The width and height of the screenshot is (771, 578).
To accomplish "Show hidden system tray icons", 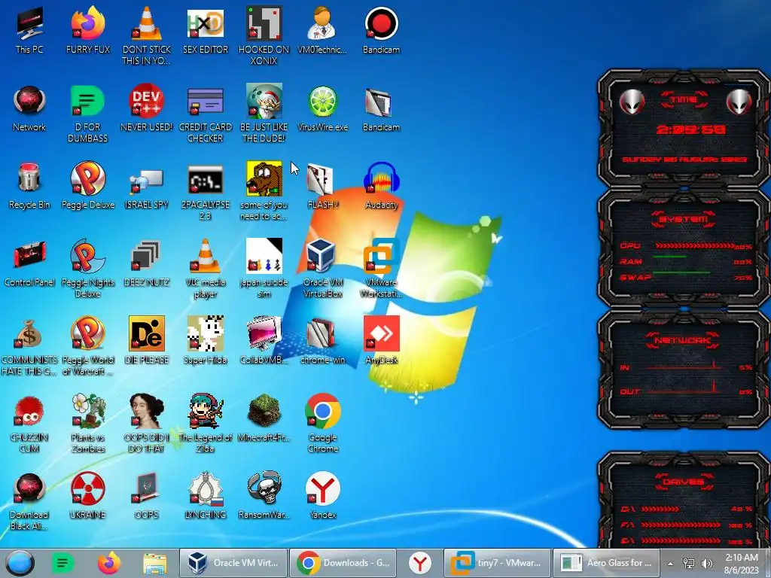I will tap(670, 564).
